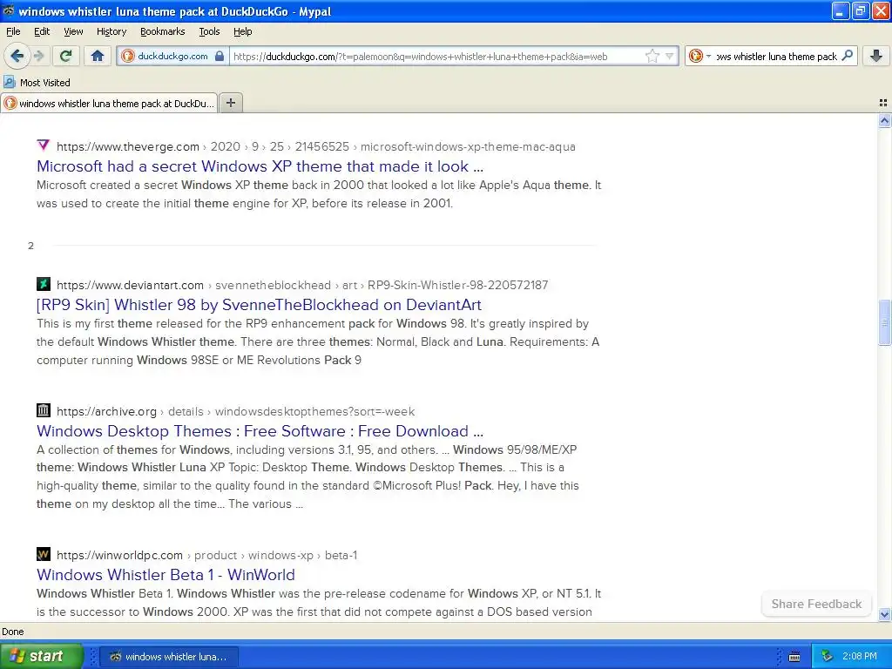Open the Tools menu
This screenshot has width=892, height=669.
point(209,31)
